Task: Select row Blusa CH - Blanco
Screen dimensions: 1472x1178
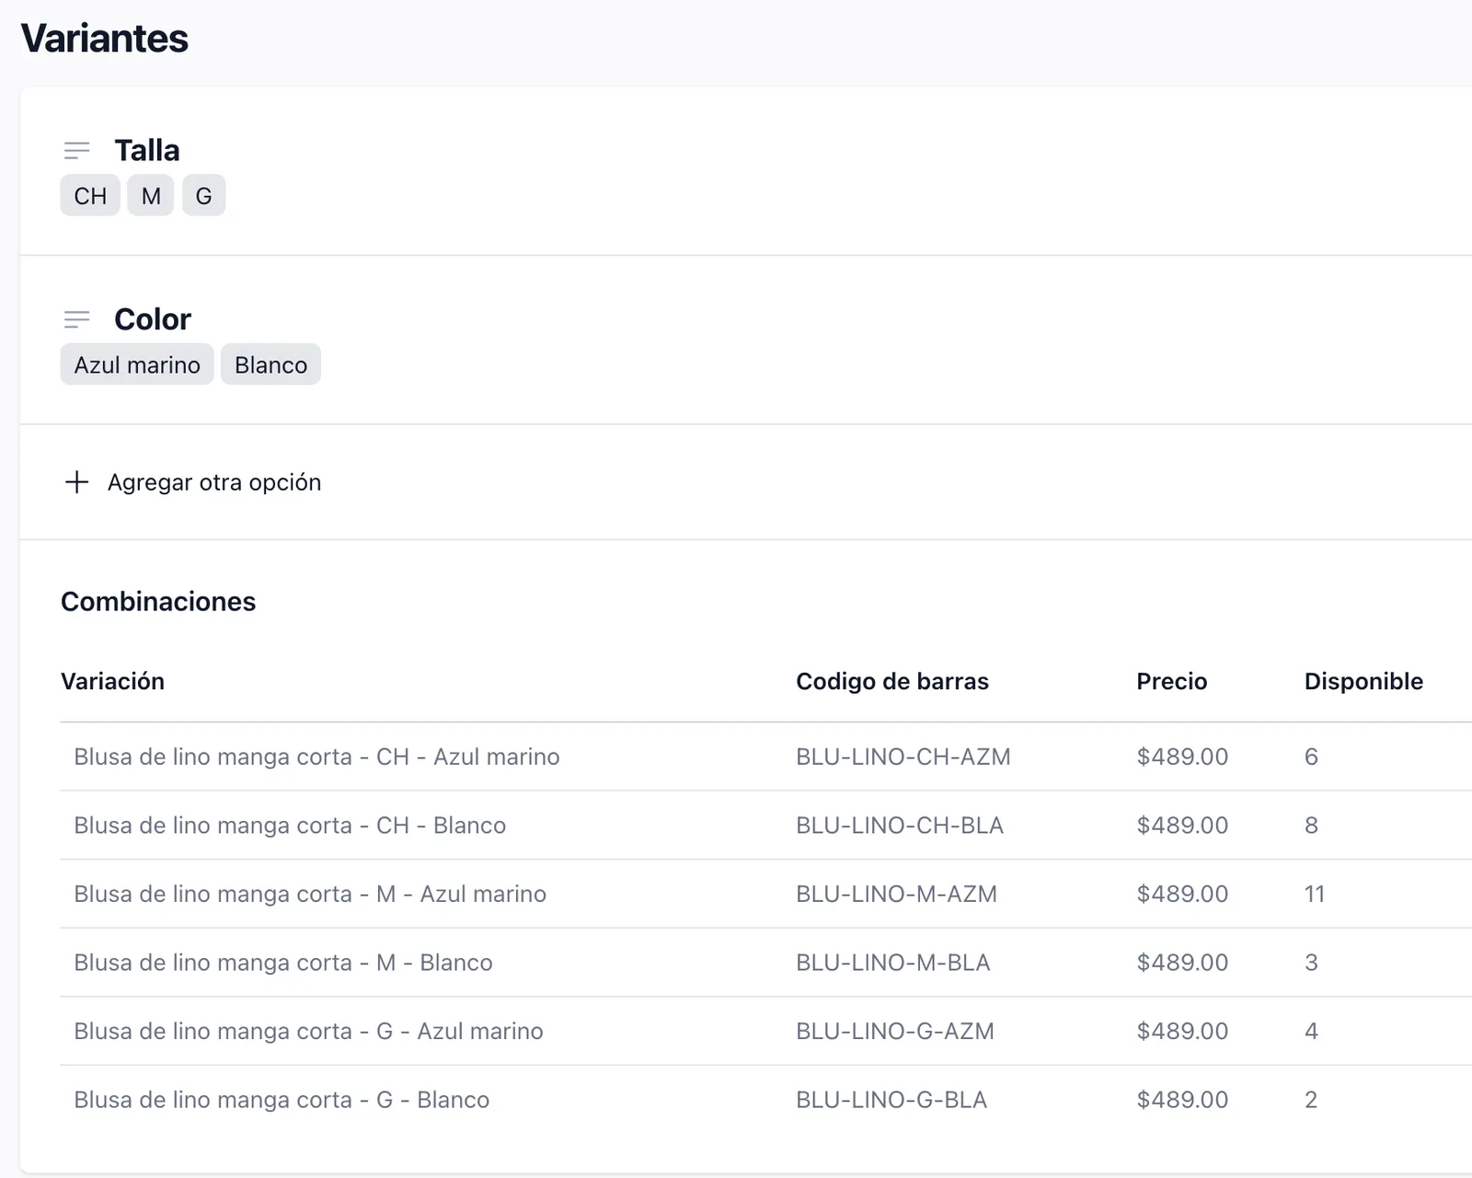Action: click(766, 826)
